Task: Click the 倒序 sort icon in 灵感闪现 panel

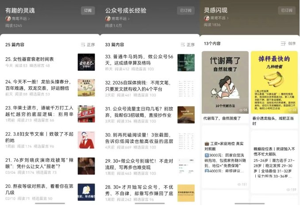Action: [x=283, y=43]
